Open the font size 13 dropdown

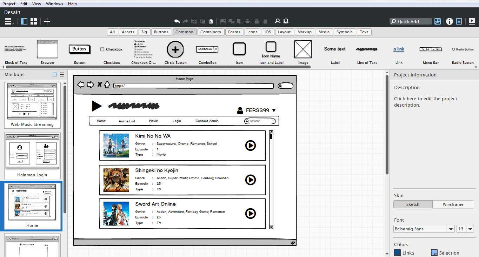pos(470,229)
